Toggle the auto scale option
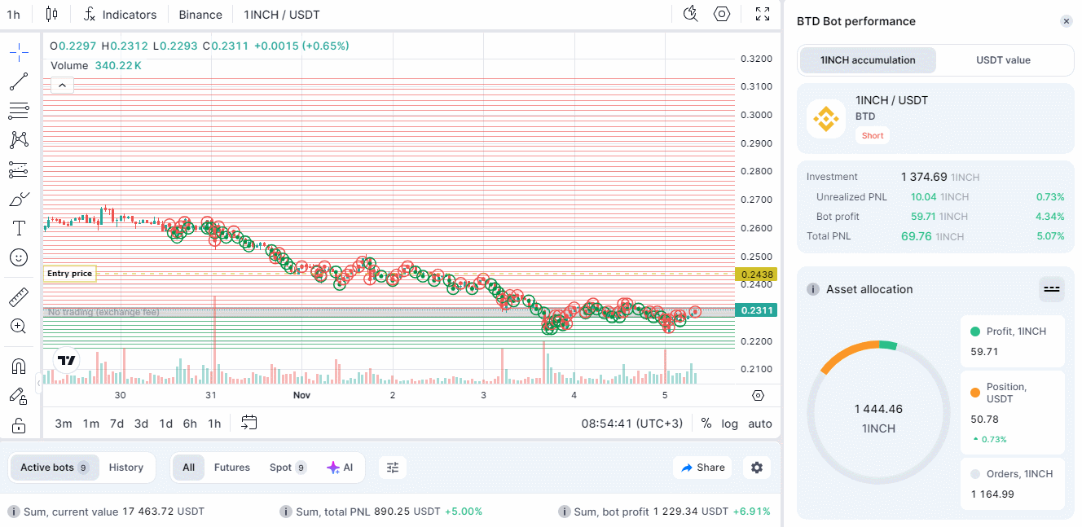Screen dimensions: 1082x527 [x=759, y=424]
